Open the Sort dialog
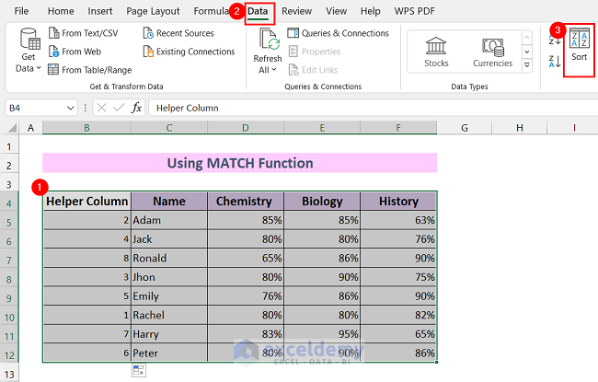The image size is (598, 382). click(579, 44)
